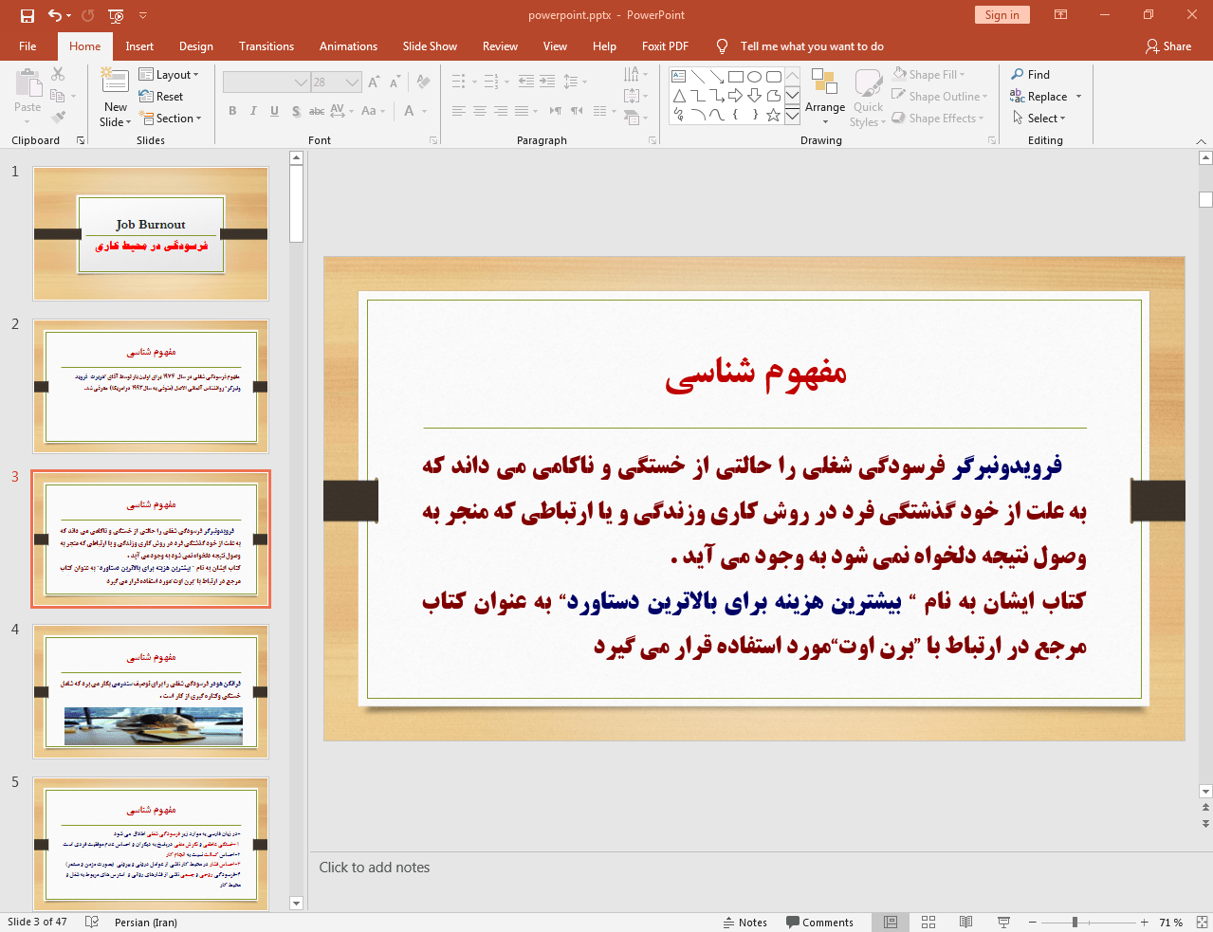
Task: Apply text shadow with the S icon
Action: (x=296, y=111)
